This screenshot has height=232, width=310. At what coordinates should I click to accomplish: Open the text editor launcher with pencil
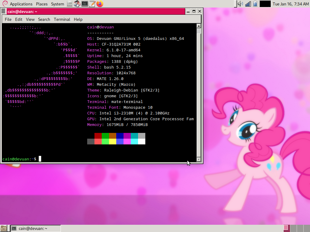tap(92, 4)
